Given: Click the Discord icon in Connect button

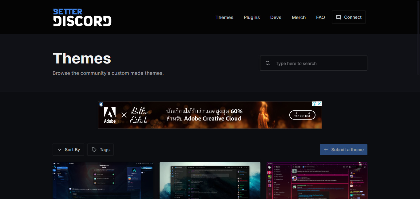Looking at the screenshot, I should [x=339, y=17].
